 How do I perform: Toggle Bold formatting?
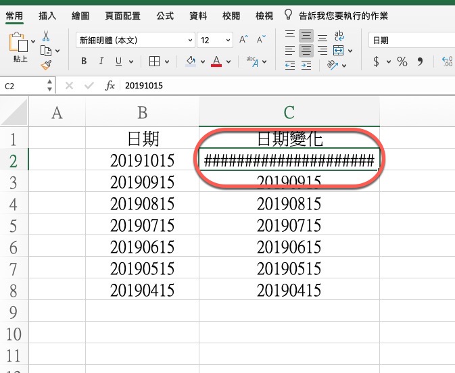tap(84, 61)
